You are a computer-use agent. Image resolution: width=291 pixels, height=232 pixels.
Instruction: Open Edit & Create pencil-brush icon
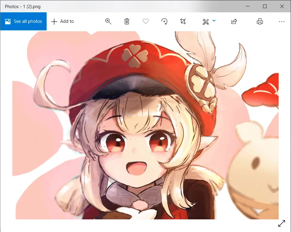coord(206,21)
